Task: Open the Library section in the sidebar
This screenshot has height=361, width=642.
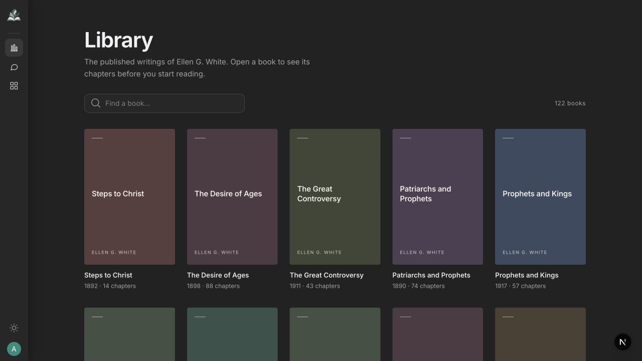Action: tap(14, 48)
